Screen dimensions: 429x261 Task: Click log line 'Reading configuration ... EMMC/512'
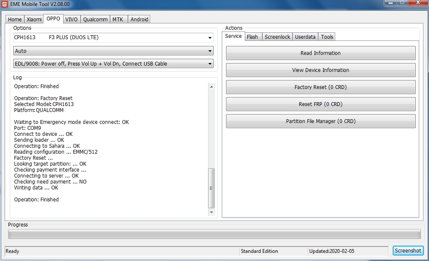pos(56,152)
